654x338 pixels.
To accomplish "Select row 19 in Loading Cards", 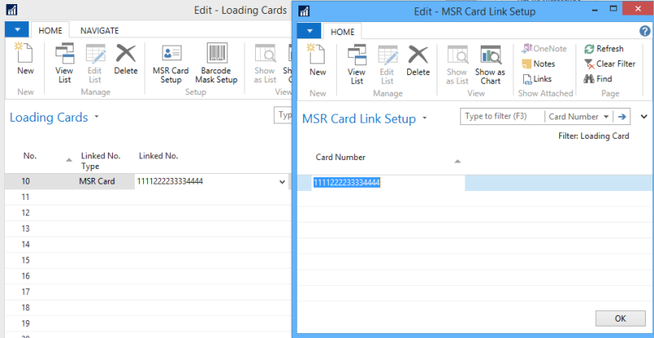I will pos(148,324).
